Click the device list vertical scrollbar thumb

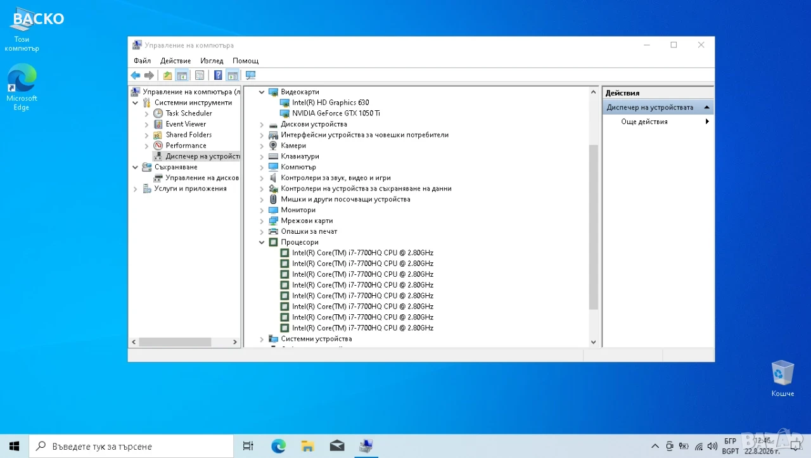coord(593,227)
